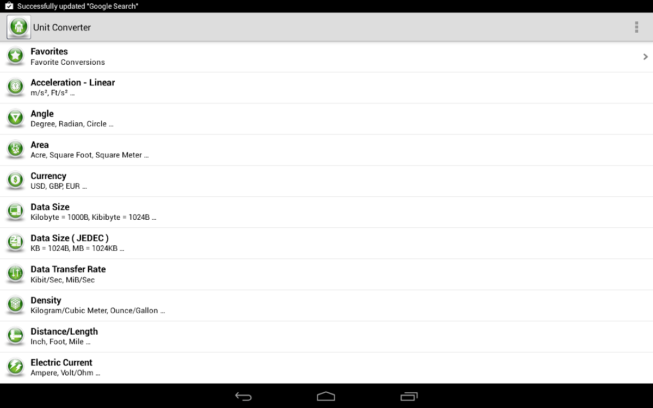653x408 pixels.
Task: Open the overflow menu with three dots
Action: 636,27
